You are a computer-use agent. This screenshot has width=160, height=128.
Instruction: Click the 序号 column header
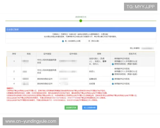(x=14, y=54)
